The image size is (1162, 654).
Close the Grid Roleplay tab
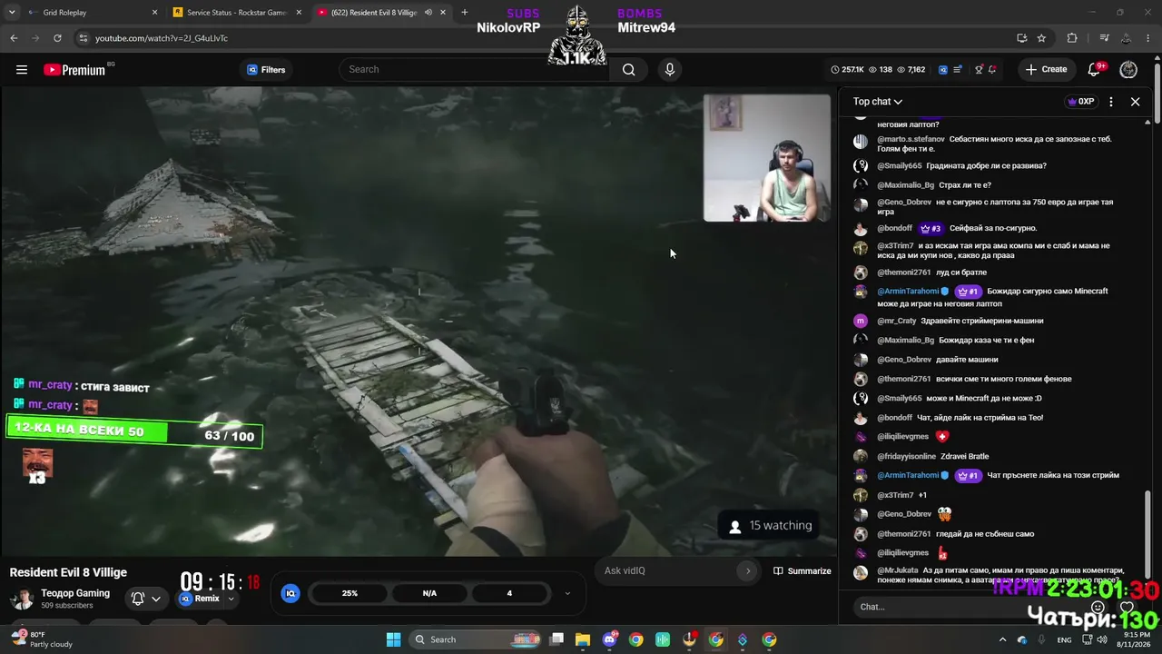pyautogui.click(x=154, y=13)
